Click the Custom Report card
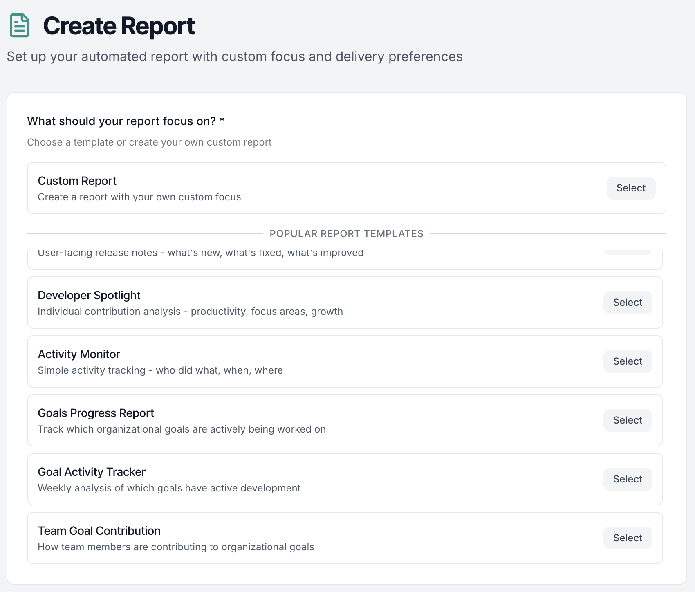 (286, 188)
